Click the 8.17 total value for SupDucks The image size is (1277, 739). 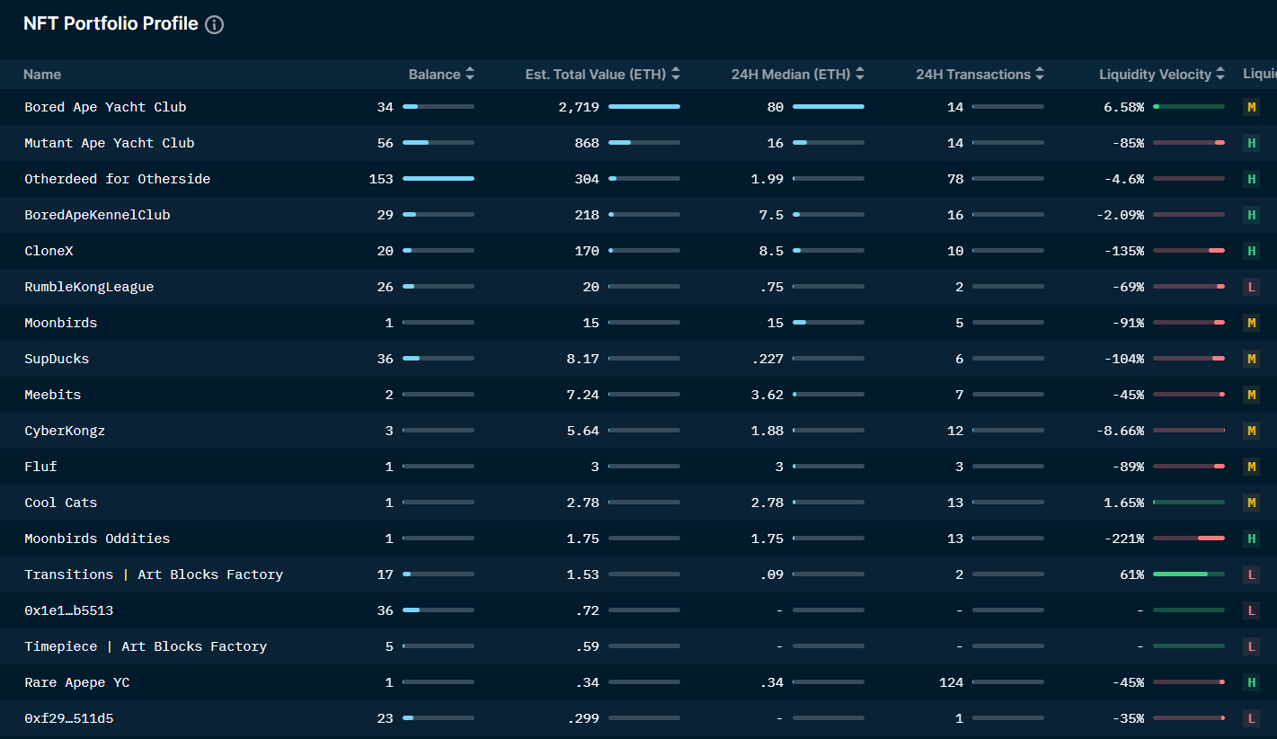click(x=583, y=359)
